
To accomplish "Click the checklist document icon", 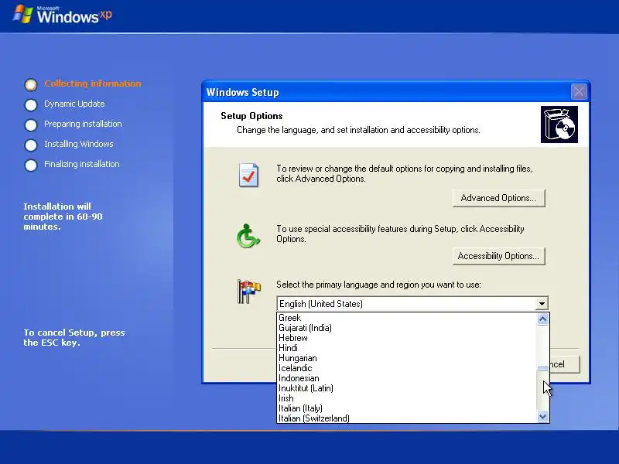I will tap(248, 175).
